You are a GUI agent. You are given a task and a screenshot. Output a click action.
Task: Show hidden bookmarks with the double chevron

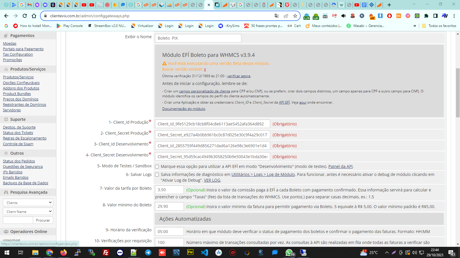click(415, 26)
